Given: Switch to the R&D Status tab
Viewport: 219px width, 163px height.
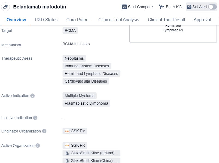Looking at the screenshot, I should 46,20.
